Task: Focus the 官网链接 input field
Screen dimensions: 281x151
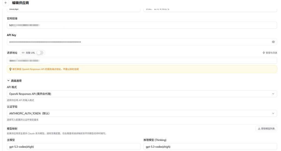Action: point(142,25)
